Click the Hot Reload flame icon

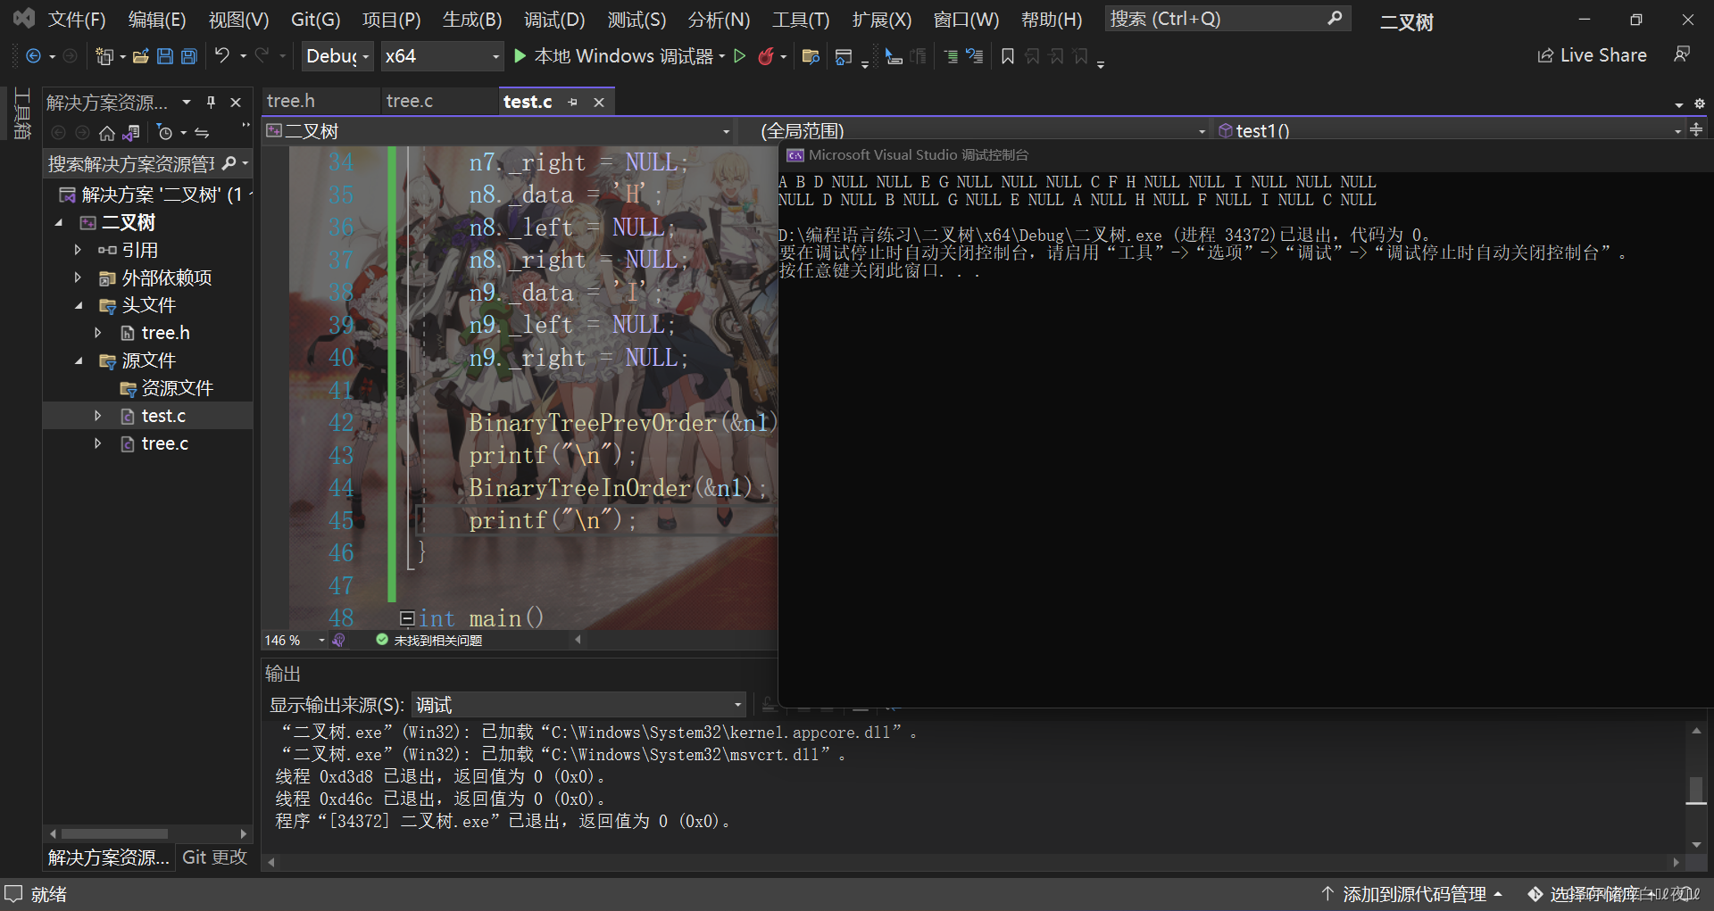tap(766, 56)
